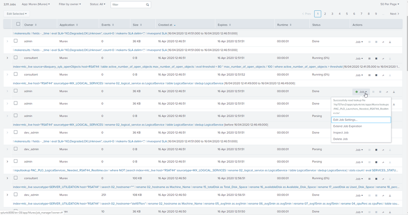Choose Inspect Job from menu
Viewport: 408px width, 215px height.
(x=361, y=132)
